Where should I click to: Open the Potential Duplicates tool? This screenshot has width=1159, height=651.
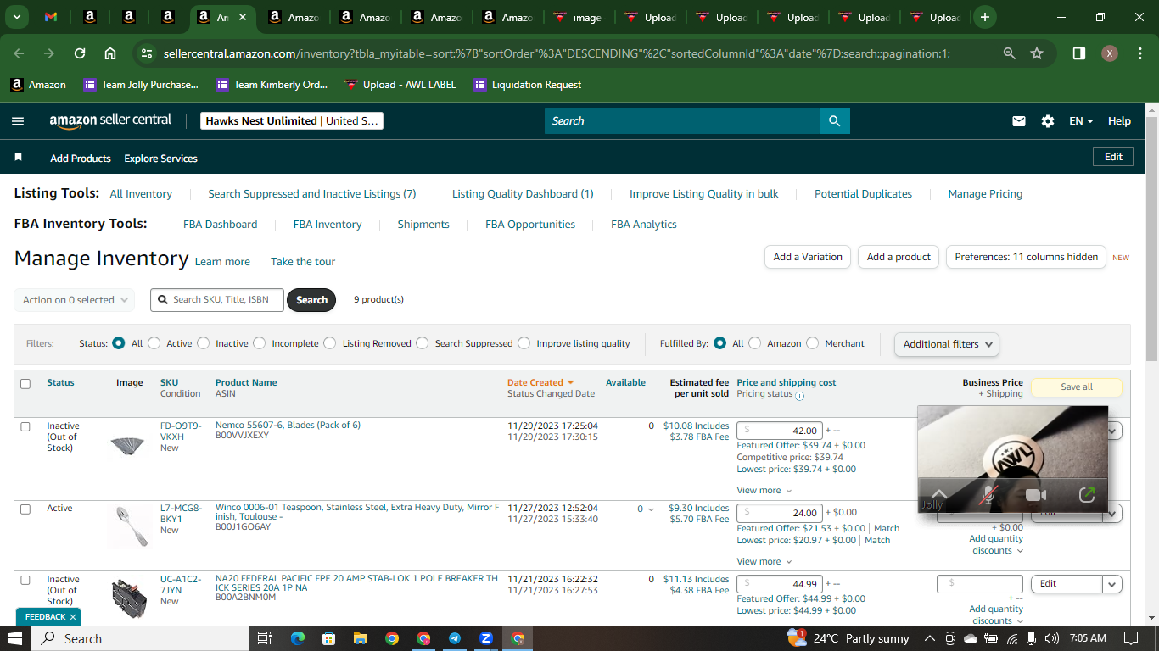coord(863,194)
